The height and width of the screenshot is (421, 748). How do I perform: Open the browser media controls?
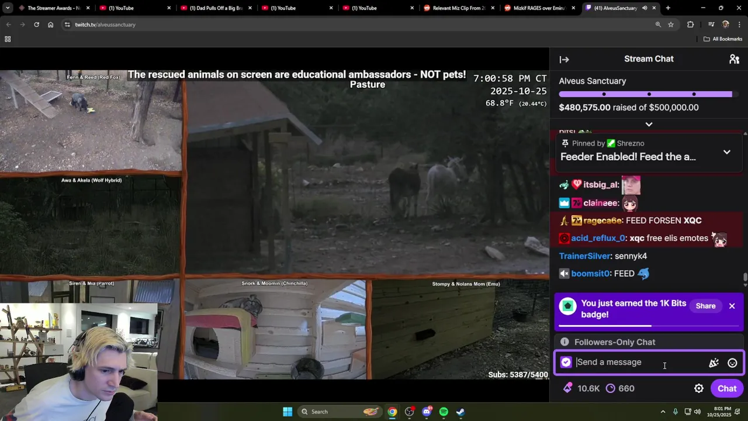(711, 25)
